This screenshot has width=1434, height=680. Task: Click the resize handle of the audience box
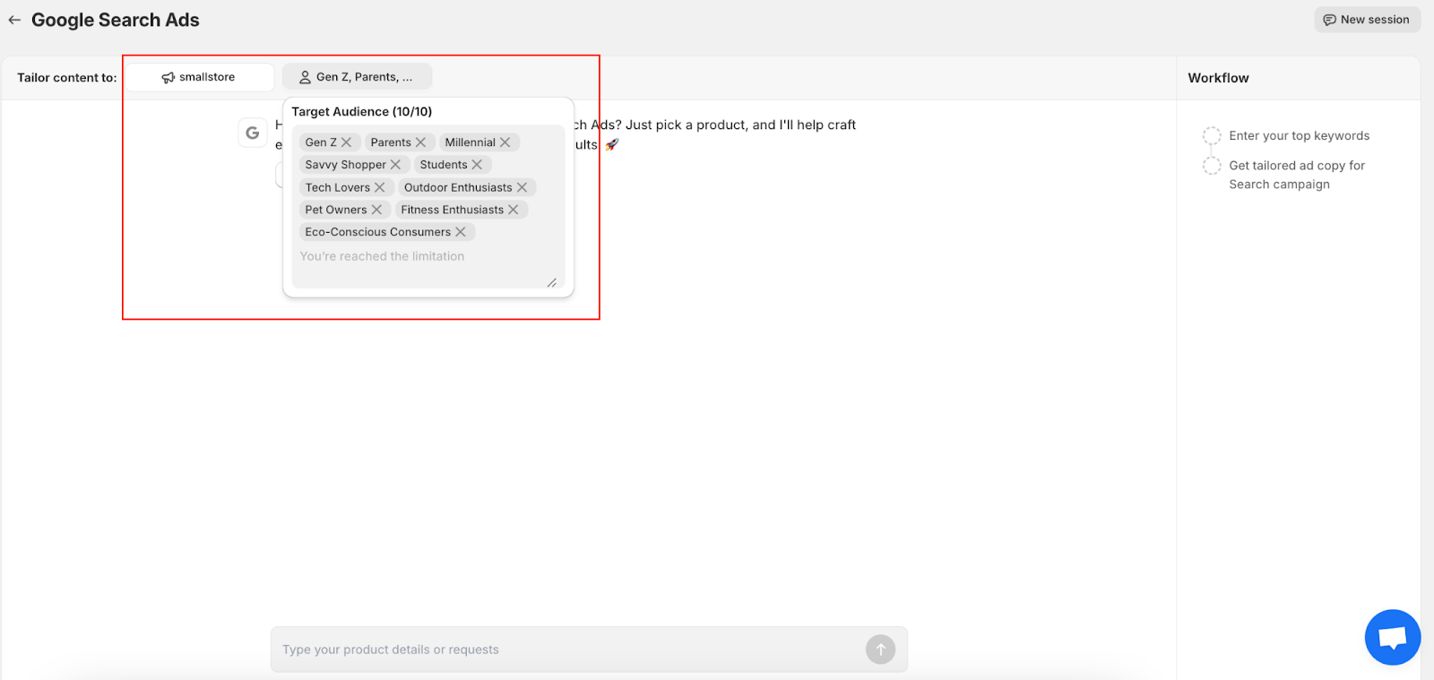(x=552, y=282)
